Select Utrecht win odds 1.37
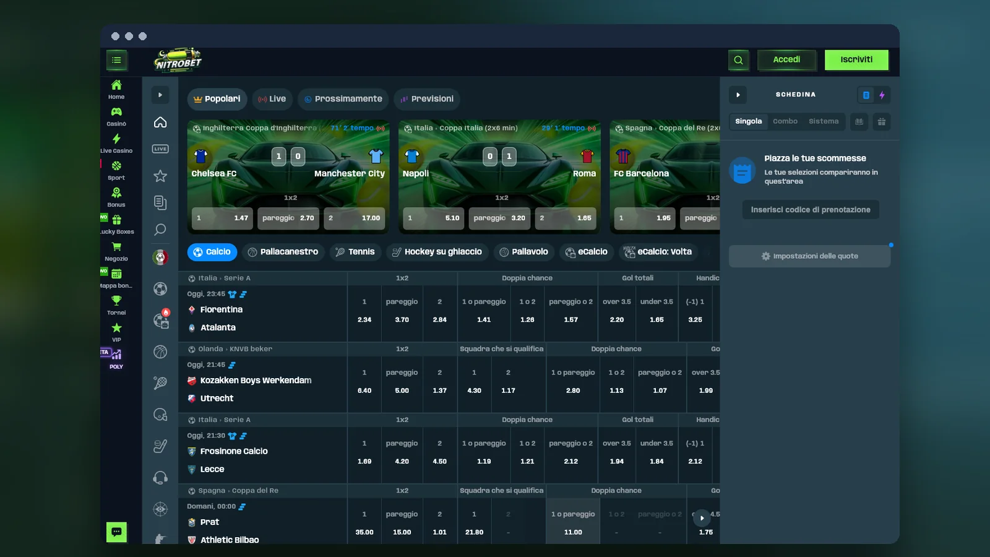This screenshot has width=990, height=557. [x=440, y=384]
